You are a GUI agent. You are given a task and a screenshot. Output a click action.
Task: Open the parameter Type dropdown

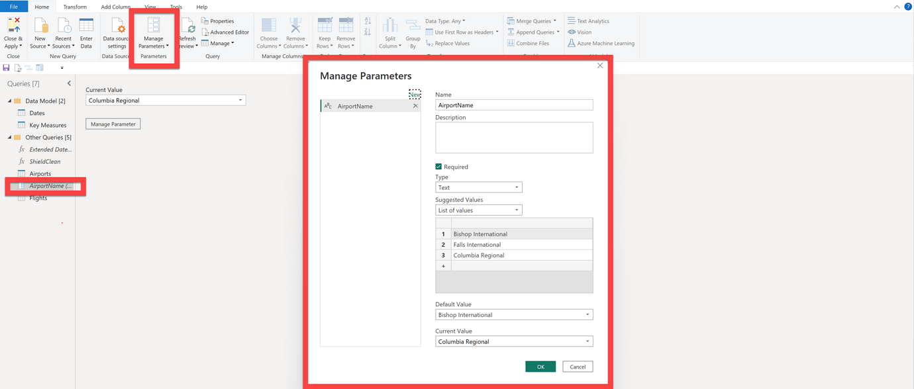pos(478,187)
